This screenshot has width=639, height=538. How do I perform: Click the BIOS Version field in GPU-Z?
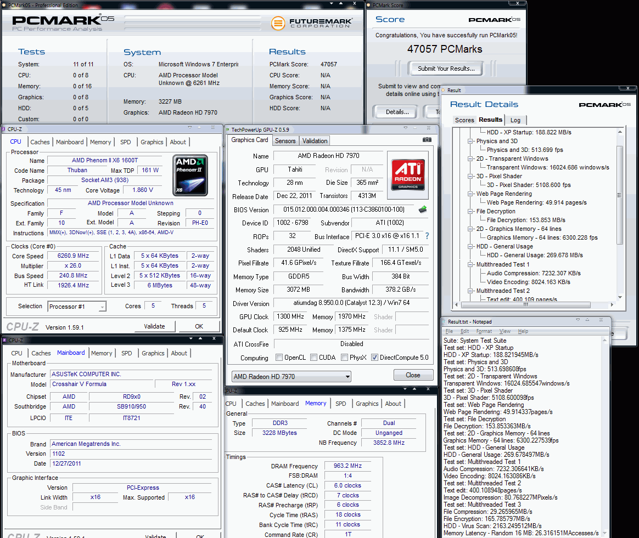(x=344, y=209)
